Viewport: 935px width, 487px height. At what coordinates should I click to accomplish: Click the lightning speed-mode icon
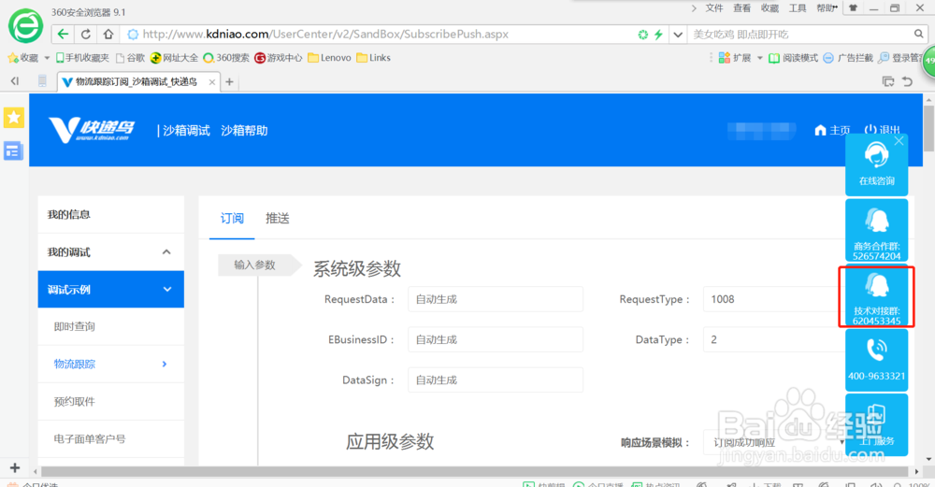(x=658, y=35)
